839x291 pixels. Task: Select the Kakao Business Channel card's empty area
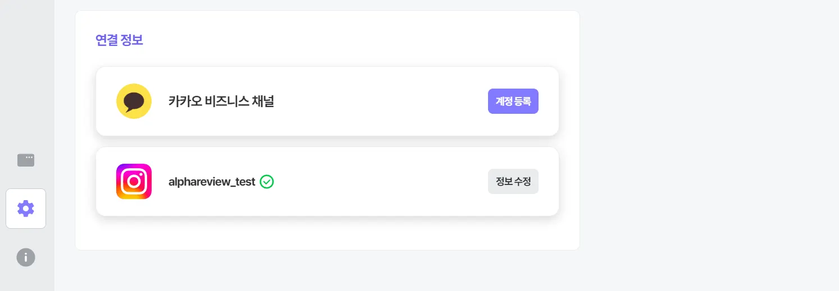[x=382, y=101]
